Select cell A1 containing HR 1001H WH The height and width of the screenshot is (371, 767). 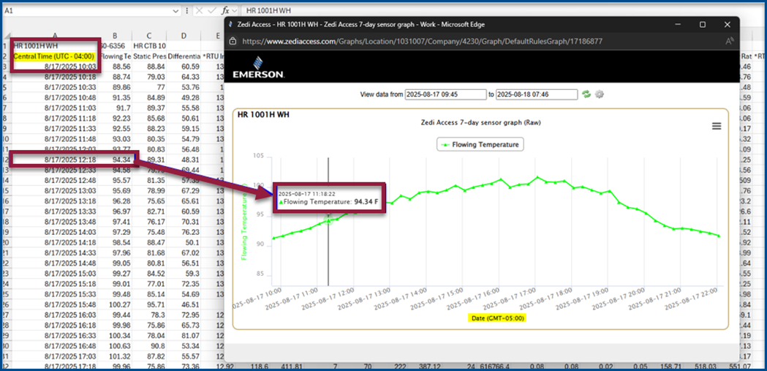[55, 45]
